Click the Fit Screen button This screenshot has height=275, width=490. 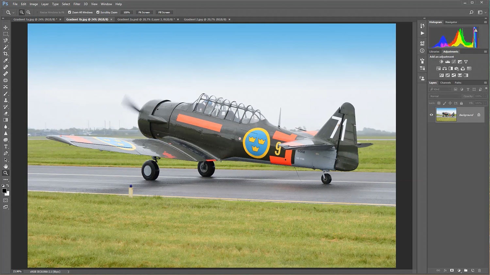click(x=144, y=12)
